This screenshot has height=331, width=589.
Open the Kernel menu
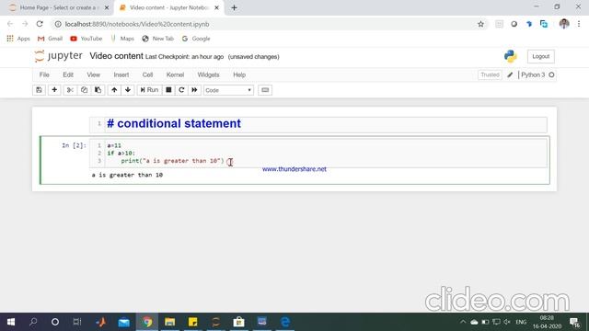(175, 74)
